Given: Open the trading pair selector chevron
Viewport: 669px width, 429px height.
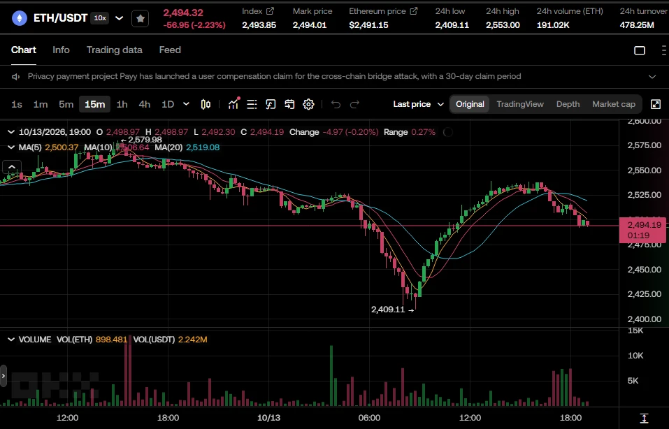Looking at the screenshot, I should point(120,18).
